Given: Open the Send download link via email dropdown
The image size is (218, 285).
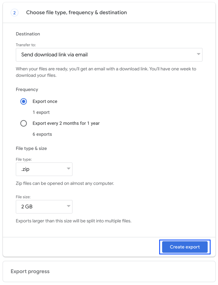Looking at the screenshot, I should 109,55.
